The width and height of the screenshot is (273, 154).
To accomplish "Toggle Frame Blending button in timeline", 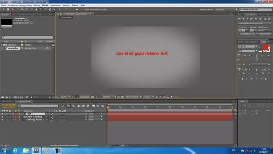I will 83,106.
